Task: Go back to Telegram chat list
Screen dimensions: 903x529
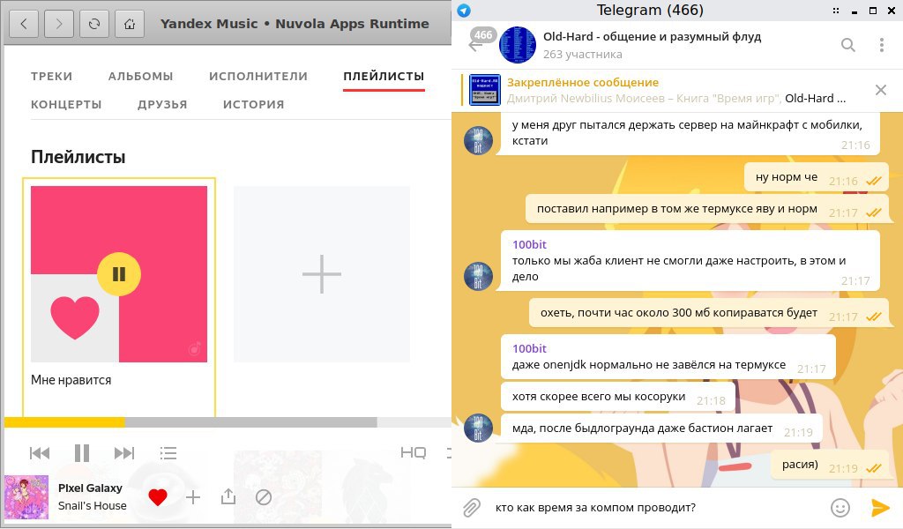Action: tap(475, 46)
